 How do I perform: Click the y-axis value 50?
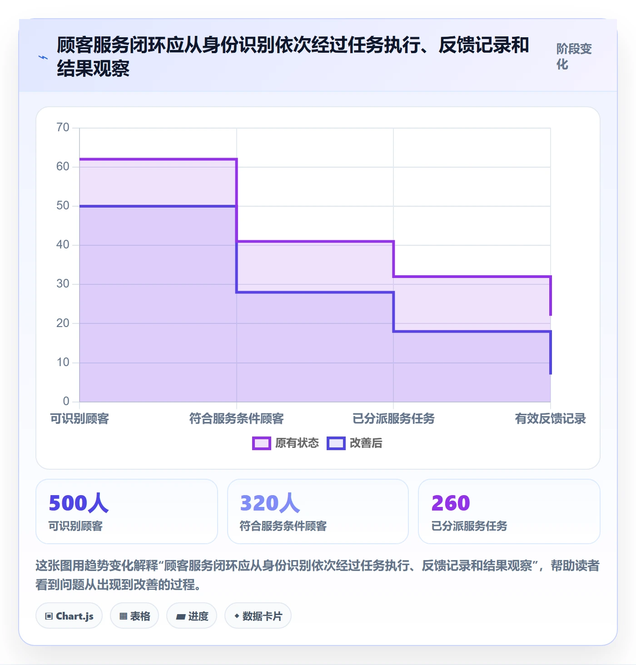63,206
